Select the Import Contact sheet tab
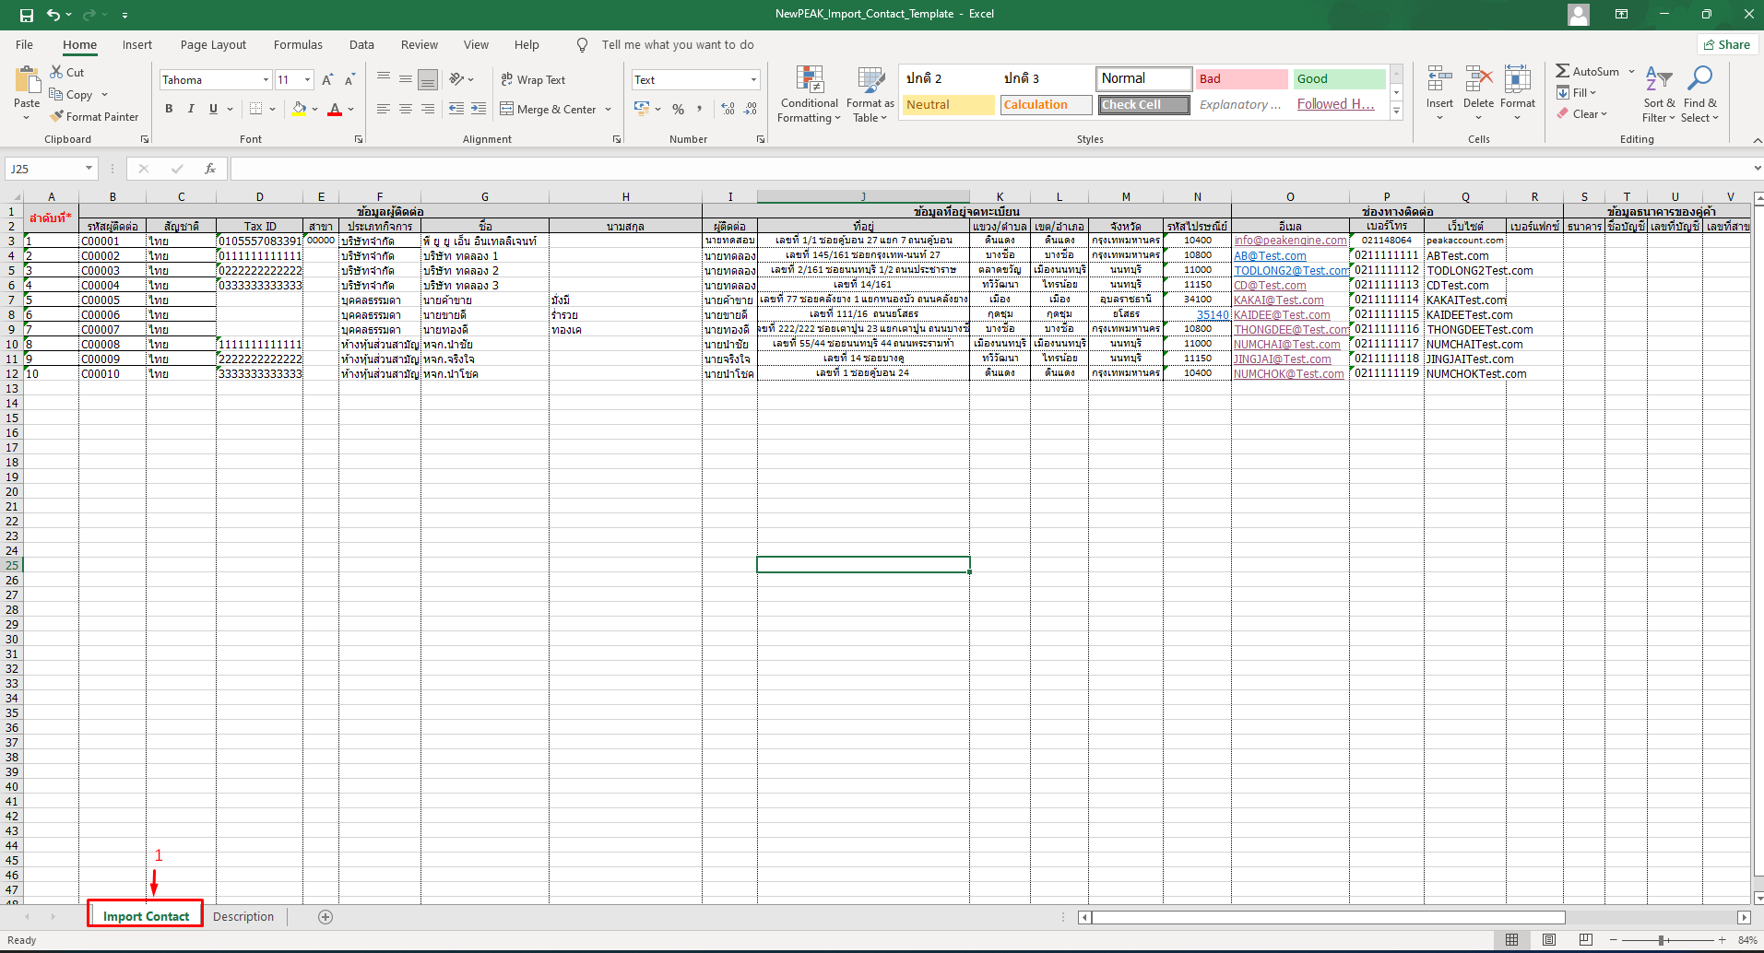This screenshot has height=953, width=1764. tap(146, 916)
